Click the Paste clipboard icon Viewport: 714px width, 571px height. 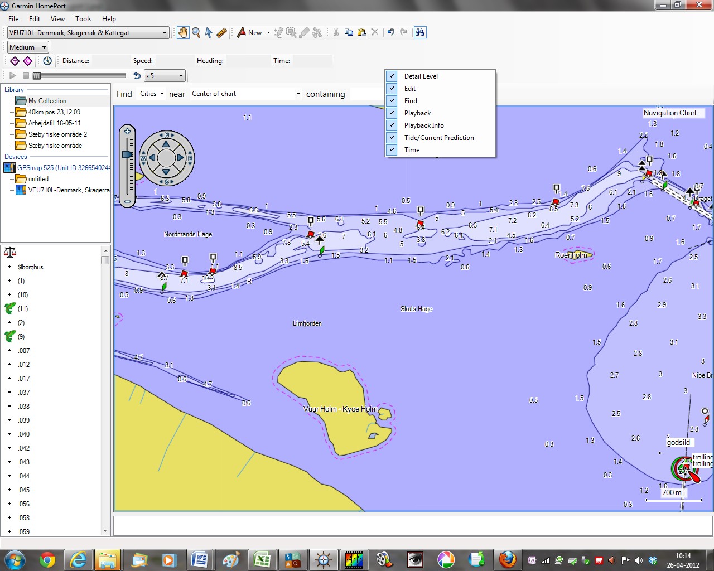[361, 32]
